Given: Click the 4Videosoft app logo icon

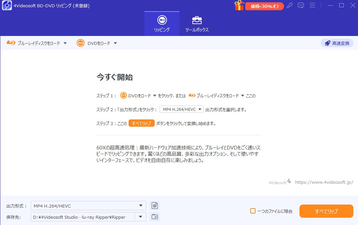Looking at the screenshot, I should (x=7, y=6).
